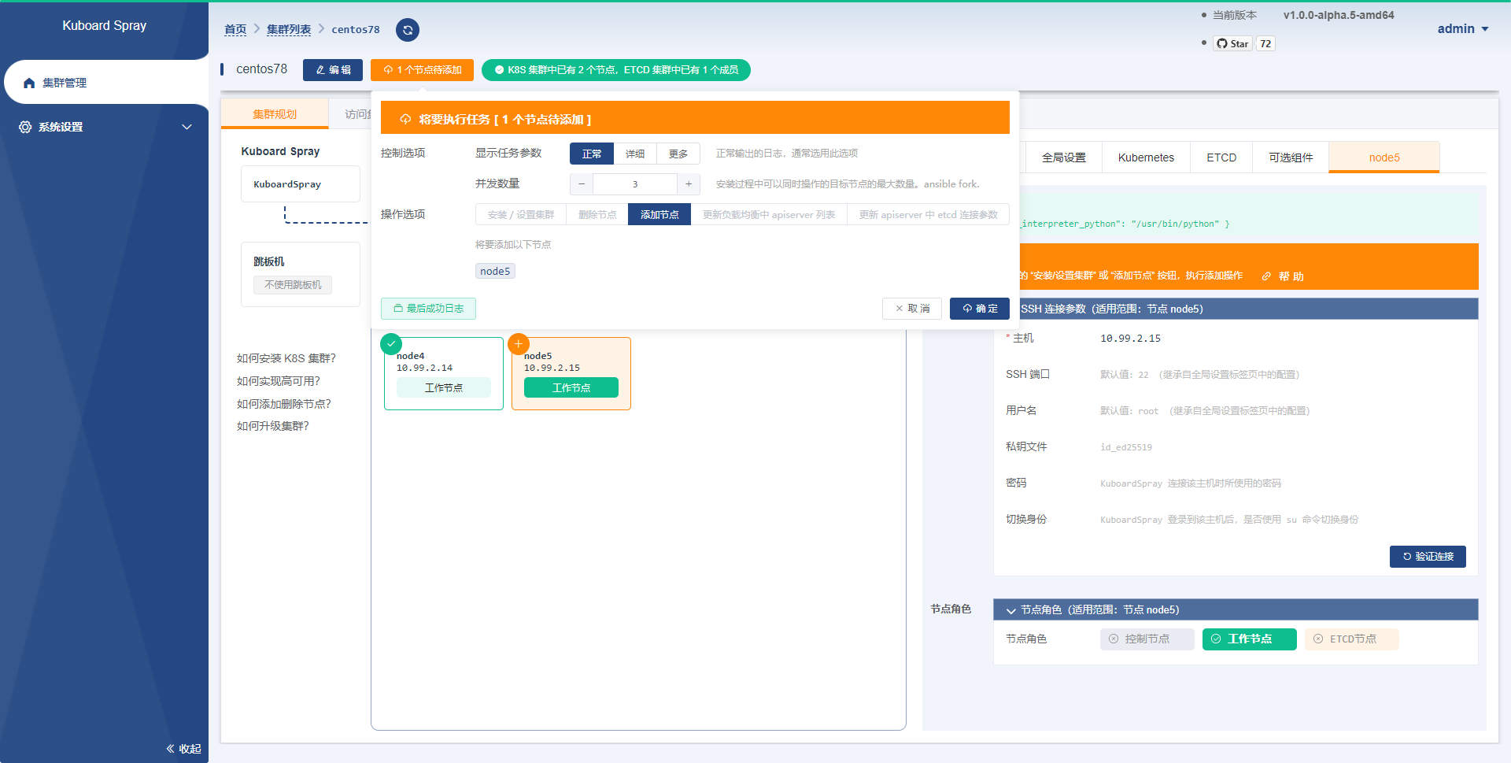Toggle the 控制节点 role

1147,639
